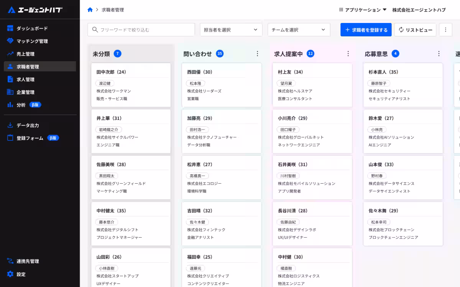Expand the 担当者を選択 dropdown
This screenshot has width=460, height=287.
(x=231, y=29)
